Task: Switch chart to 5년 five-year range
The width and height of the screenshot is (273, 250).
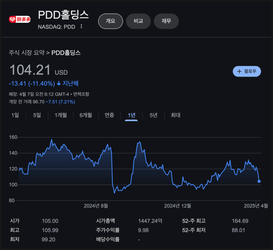Action: click(x=153, y=115)
